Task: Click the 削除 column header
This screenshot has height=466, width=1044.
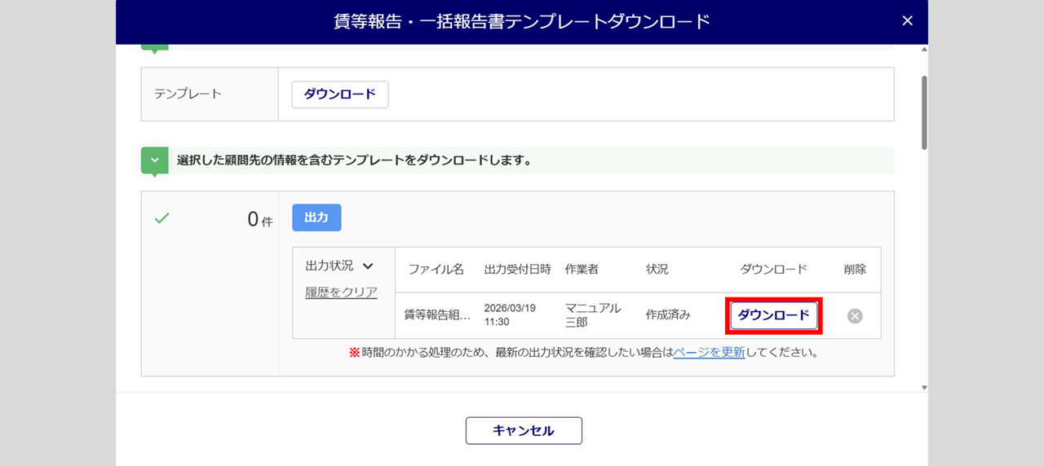Action: [855, 270]
